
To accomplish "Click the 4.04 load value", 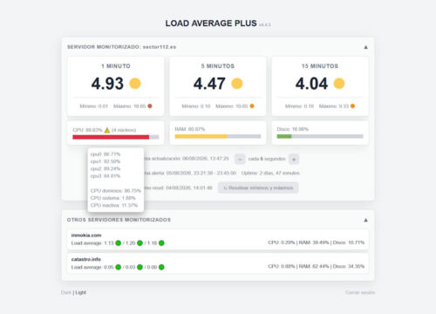I will tap(311, 84).
